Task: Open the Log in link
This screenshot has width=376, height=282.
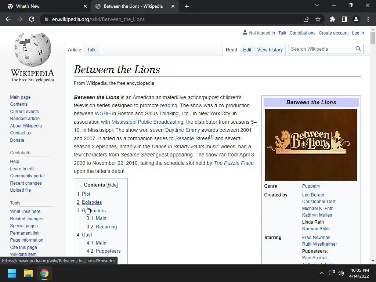Action: pos(358,33)
